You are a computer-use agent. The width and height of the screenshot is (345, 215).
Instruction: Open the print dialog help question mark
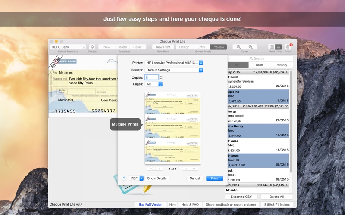[x=124, y=178]
